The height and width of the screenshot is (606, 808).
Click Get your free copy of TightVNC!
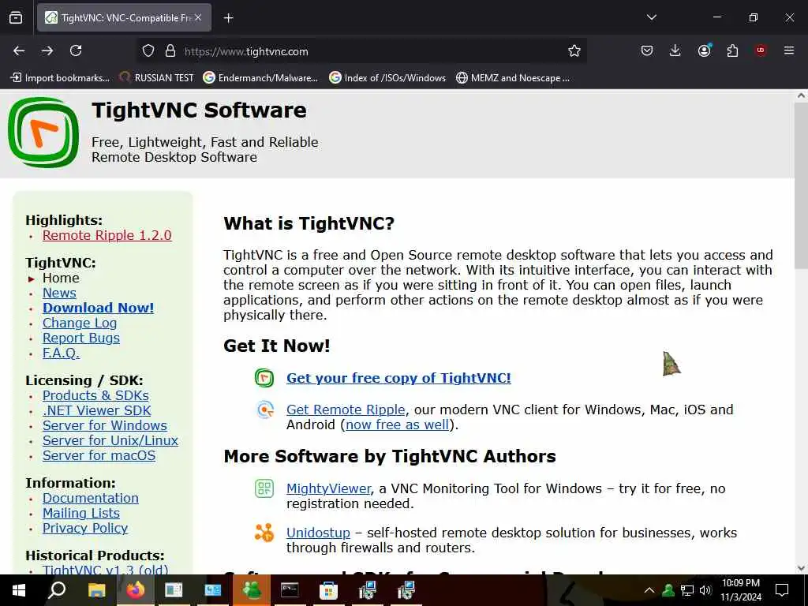[x=398, y=378]
